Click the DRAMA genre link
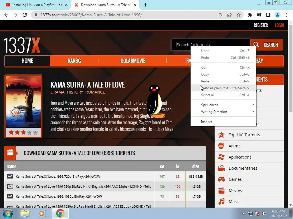Image resolution: width=293 pixels, height=219 pixels. coord(57,92)
